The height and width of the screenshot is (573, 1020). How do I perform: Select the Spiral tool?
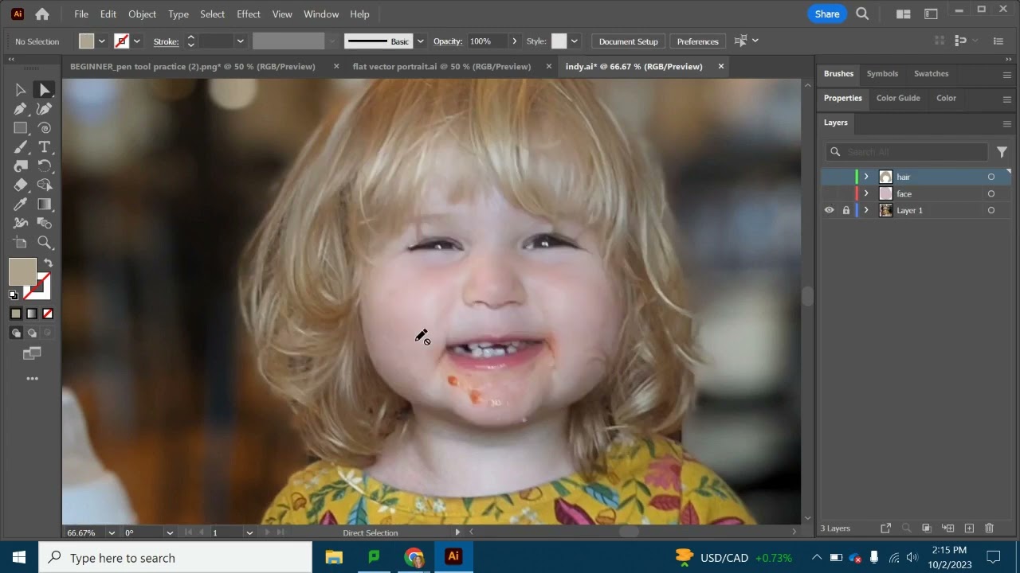pos(45,128)
